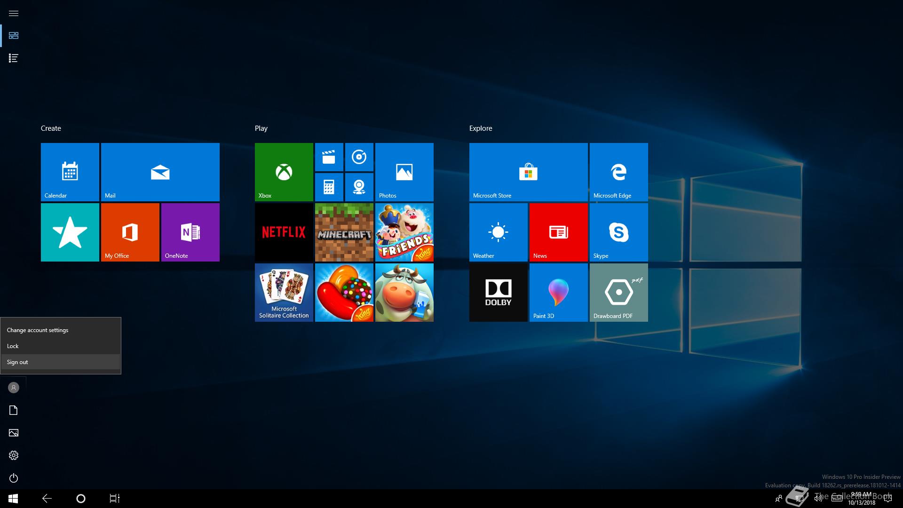The height and width of the screenshot is (508, 903).
Task: Launch My Office tile
Action: [130, 232]
